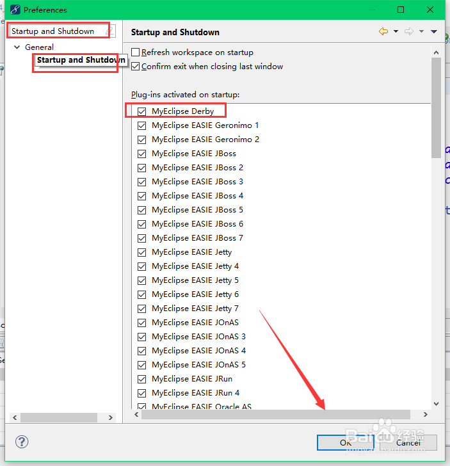Uncheck MyEclipse EASIE JOnAS 4

[x=141, y=351]
